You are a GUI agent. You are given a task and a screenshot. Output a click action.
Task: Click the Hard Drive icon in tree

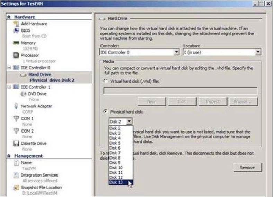pos(23,75)
